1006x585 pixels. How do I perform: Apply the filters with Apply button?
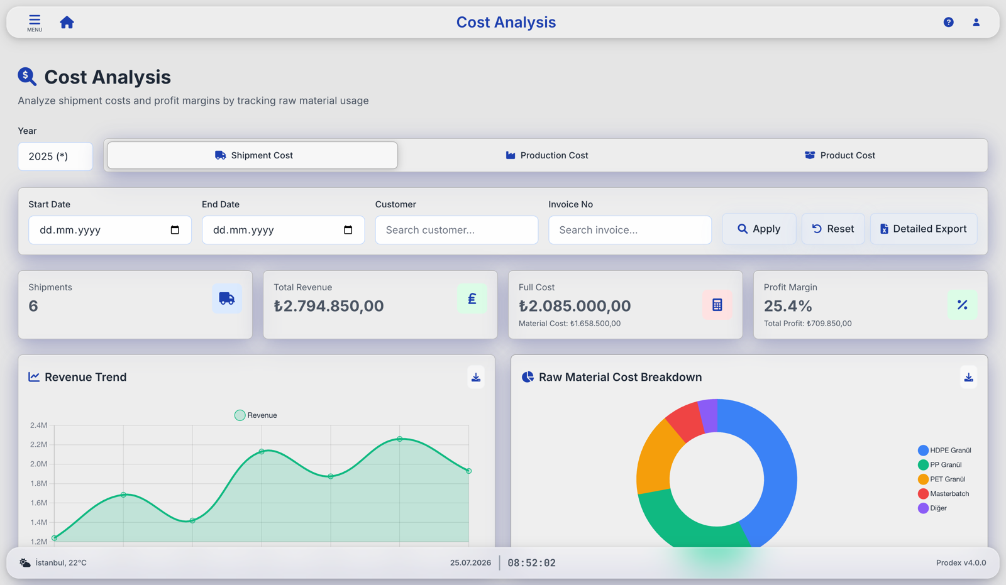click(x=759, y=229)
